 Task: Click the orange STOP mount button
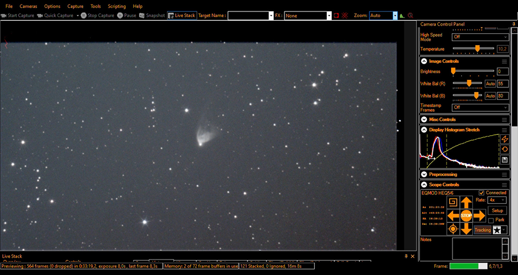click(466, 215)
